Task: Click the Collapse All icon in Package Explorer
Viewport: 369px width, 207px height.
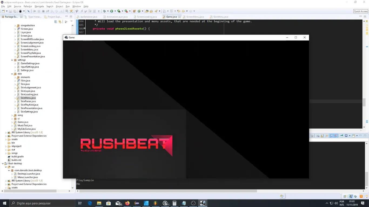Action: click(x=56, y=22)
